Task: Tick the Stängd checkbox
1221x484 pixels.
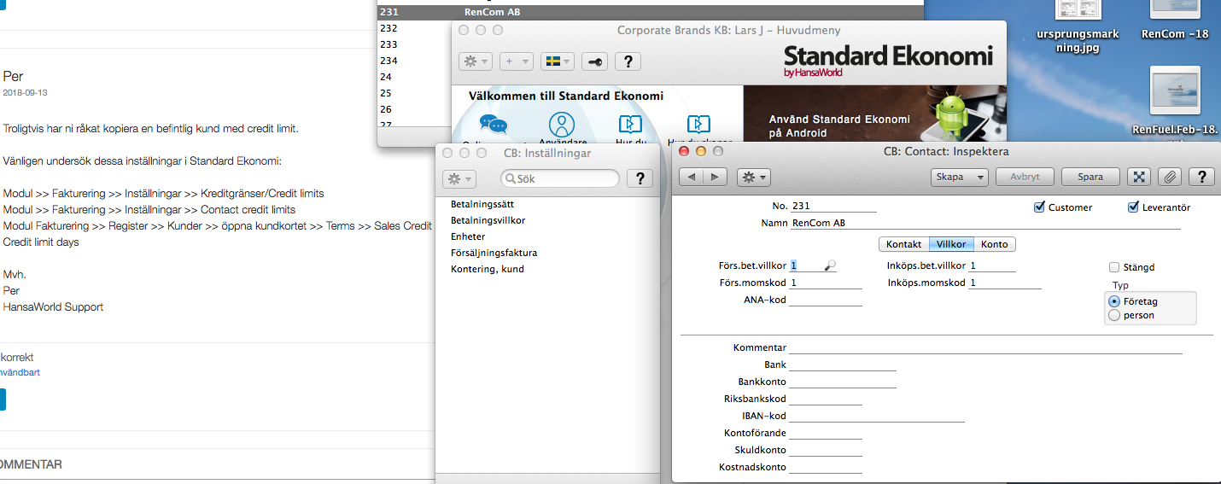Action: point(1114,267)
